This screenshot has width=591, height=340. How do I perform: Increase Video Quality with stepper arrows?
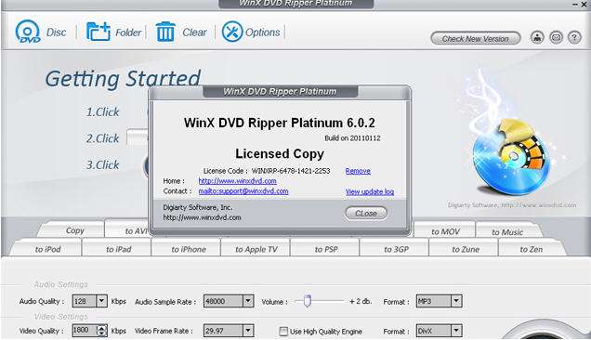[x=101, y=328]
